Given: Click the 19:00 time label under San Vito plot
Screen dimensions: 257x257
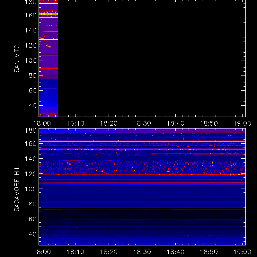Looking at the screenshot, I should 242,123.
